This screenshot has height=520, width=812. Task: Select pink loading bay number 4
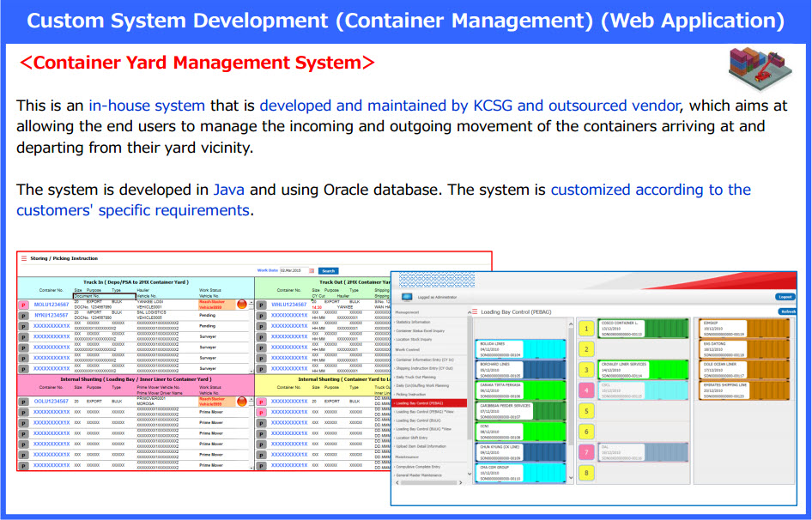click(586, 390)
